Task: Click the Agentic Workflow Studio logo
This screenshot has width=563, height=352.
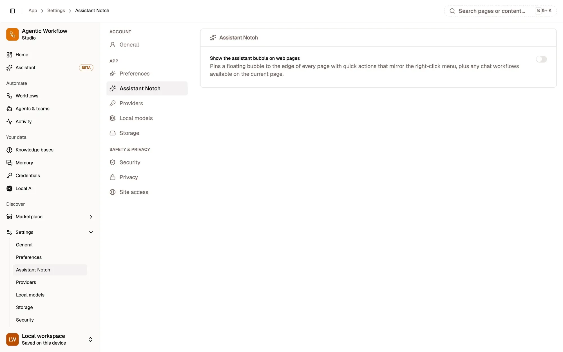Action: coord(12,34)
